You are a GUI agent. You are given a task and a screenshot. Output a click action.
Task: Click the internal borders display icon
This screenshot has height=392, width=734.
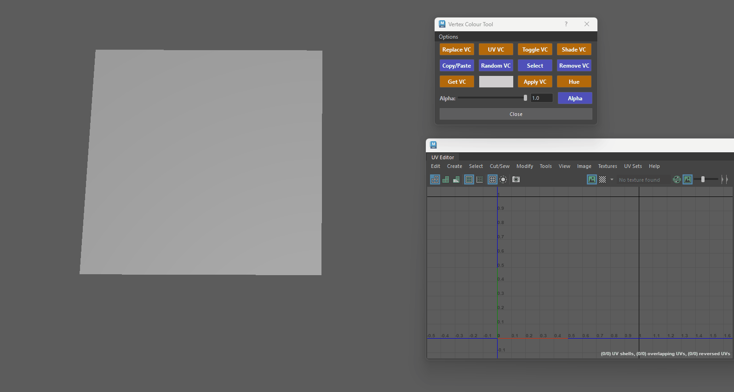click(480, 179)
